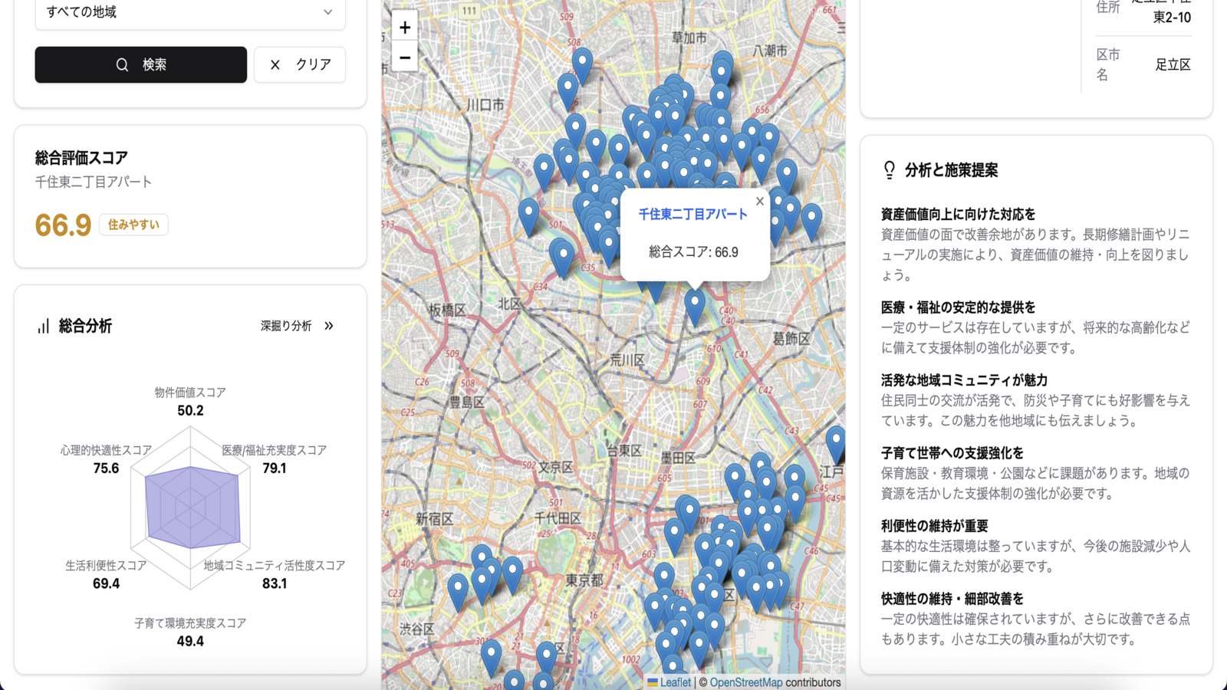Screen dimensions: 1227x690
Task: Close the 千住東二丁目アパート popup
Action: click(759, 201)
